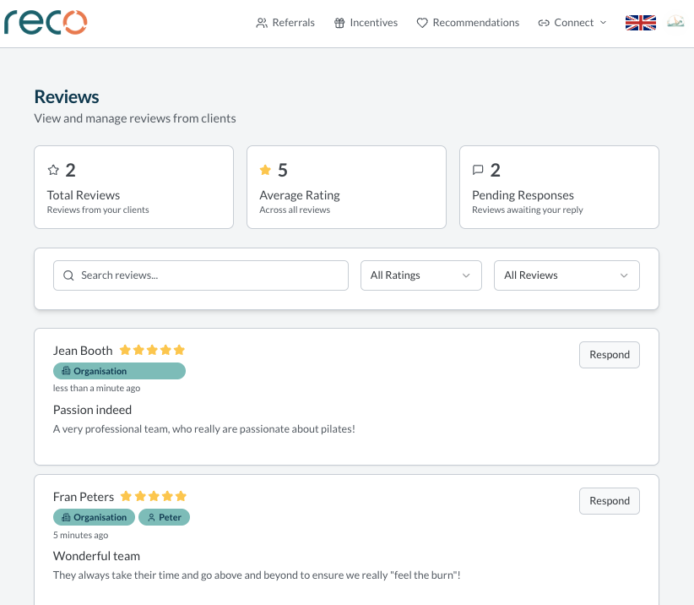This screenshot has height=605, width=694.
Task: Click the star icon on Total Reviews card
Action: (53, 168)
